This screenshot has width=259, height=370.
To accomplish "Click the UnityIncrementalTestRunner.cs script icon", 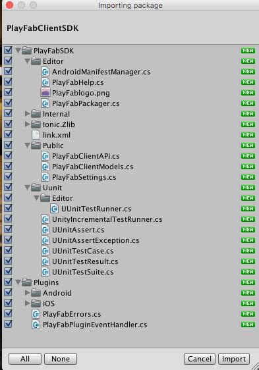I will click(45, 219).
